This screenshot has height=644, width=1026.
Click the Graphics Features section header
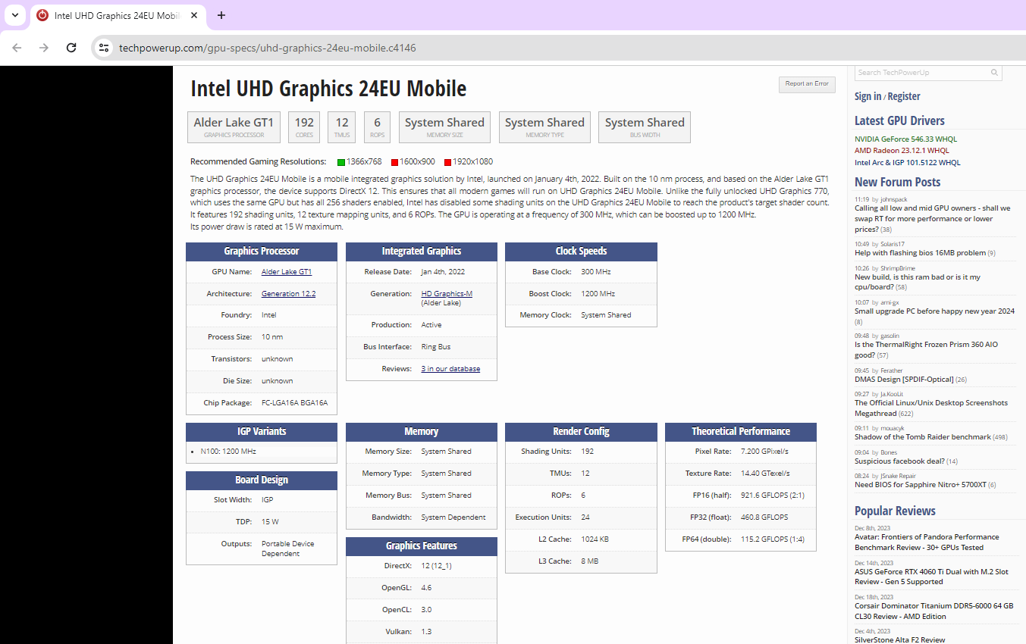[x=422, y=546]
